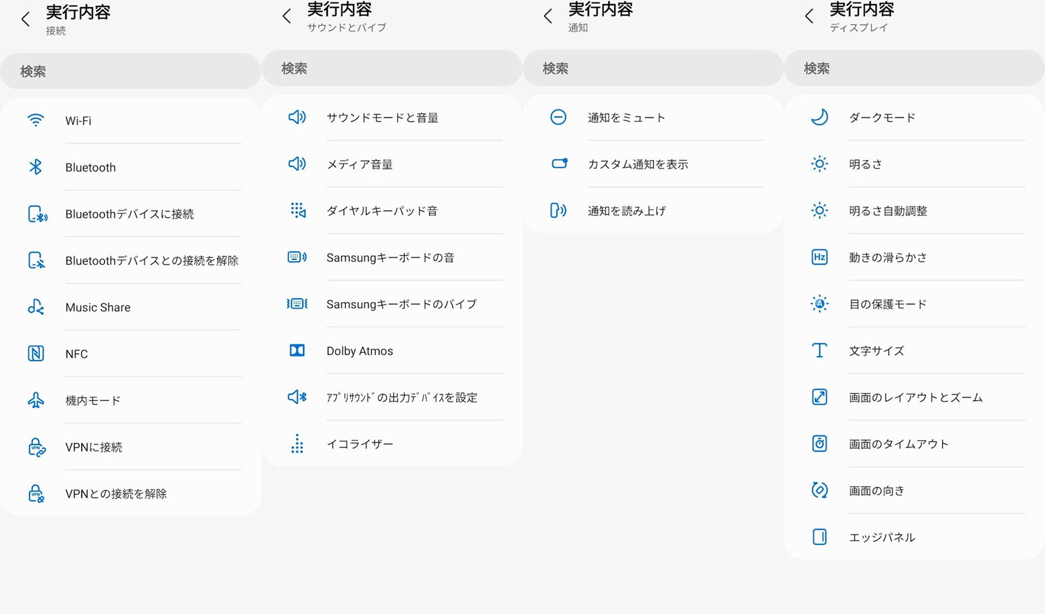Go back from the サウンドとバイブ screen

[287, 16]
